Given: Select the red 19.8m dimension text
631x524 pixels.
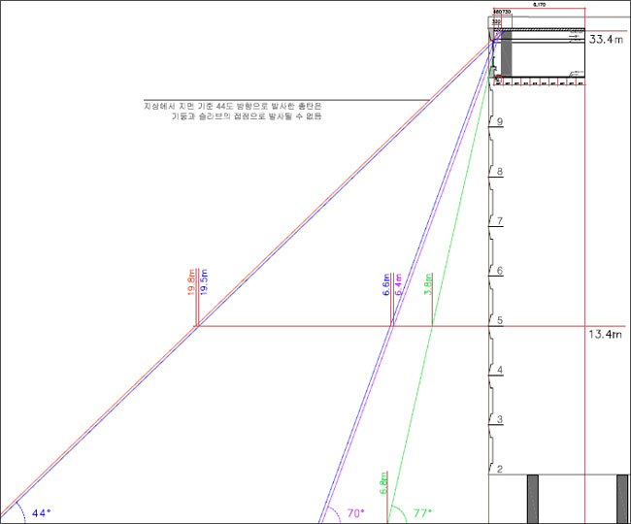Looking at the screenshot, I should pos(190,288).
